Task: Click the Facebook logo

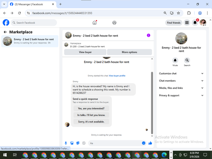Action: click(x=6, y=22)
